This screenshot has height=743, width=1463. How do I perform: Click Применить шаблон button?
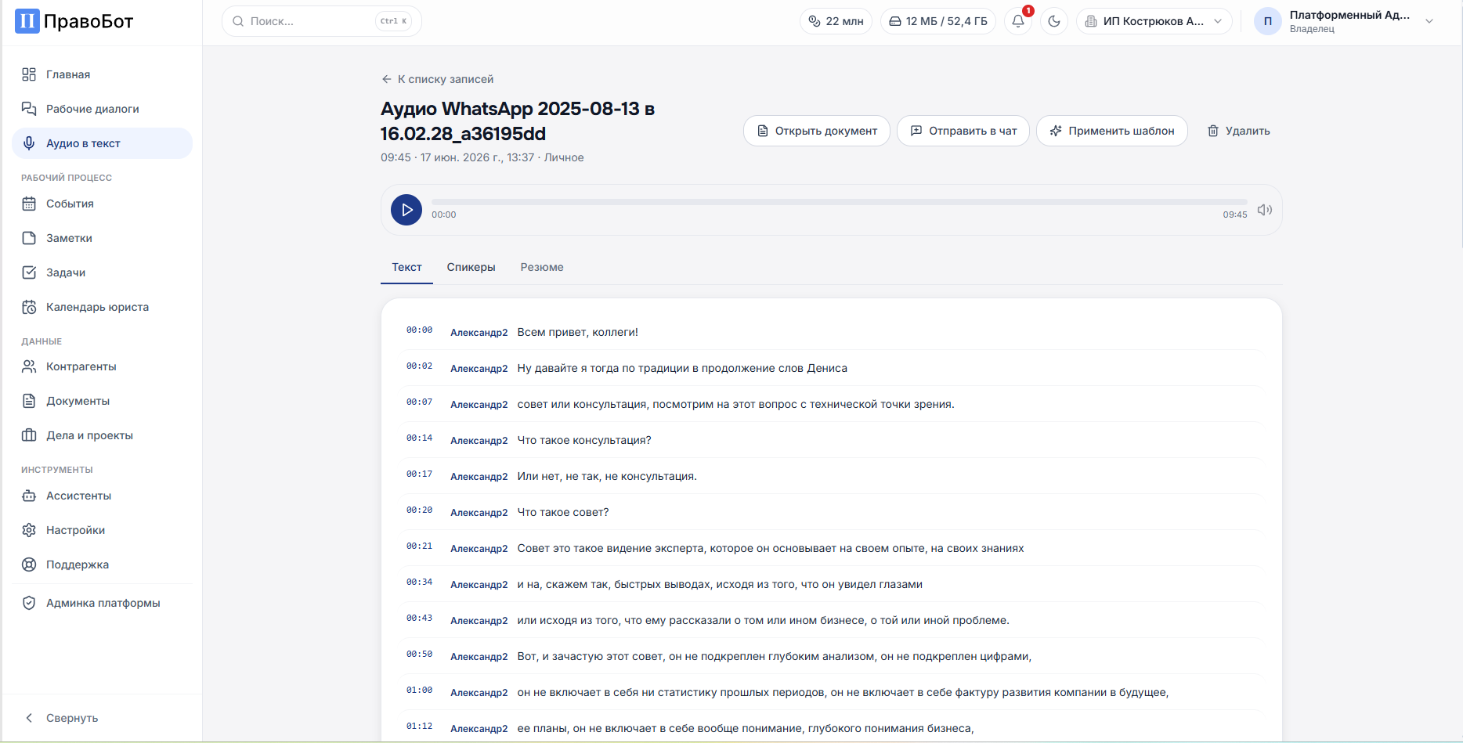click(1112, 131)
